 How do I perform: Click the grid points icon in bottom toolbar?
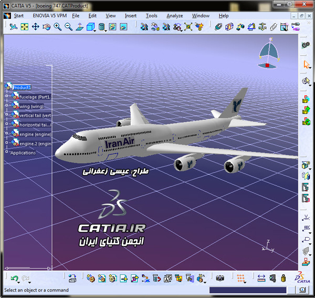pos(240,279)
